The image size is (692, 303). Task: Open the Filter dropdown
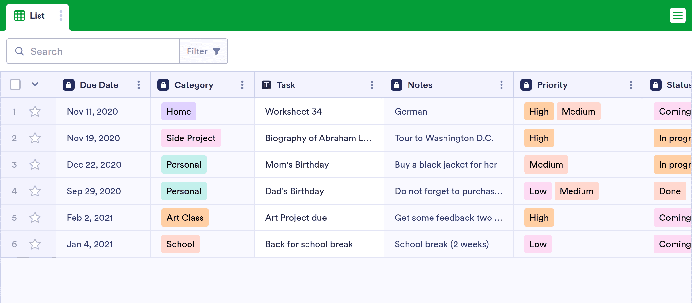click(204, 51)
